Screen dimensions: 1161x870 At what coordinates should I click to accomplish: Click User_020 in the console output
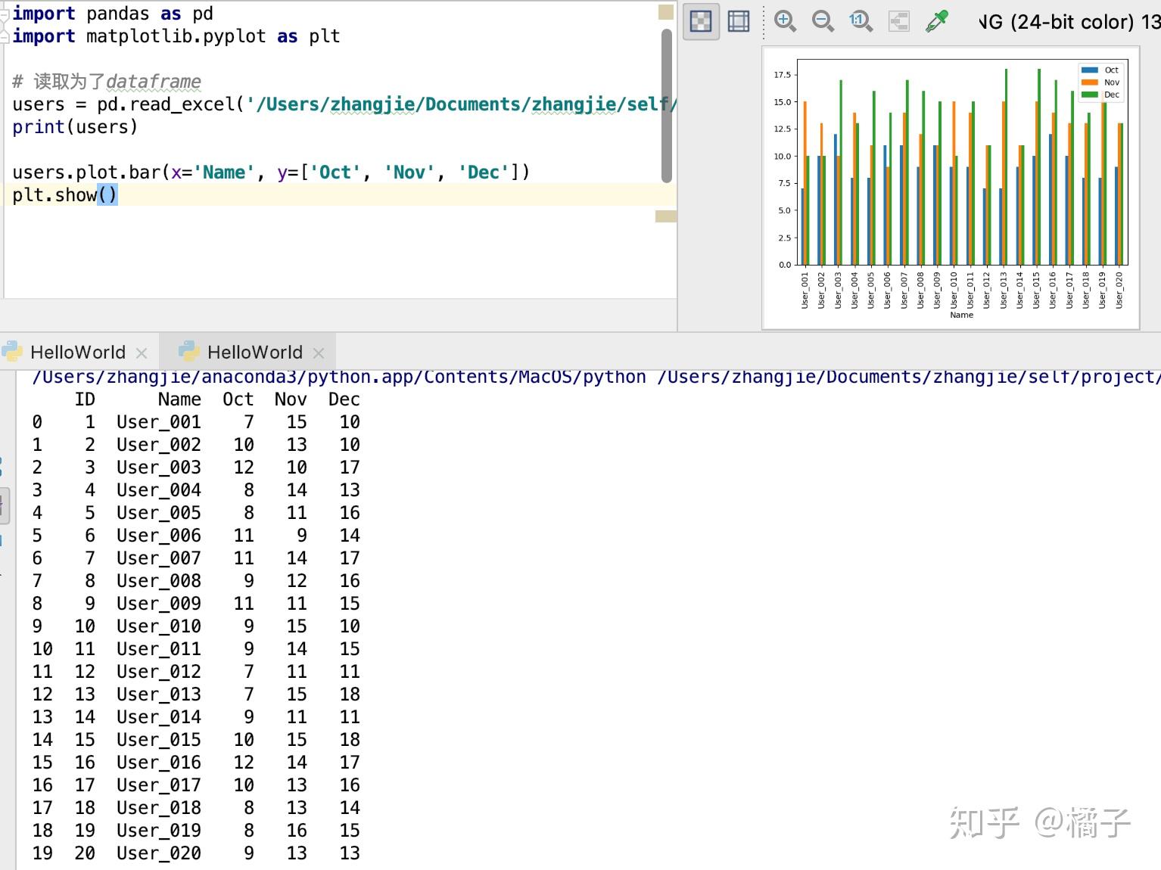click(x=159, y=853)
